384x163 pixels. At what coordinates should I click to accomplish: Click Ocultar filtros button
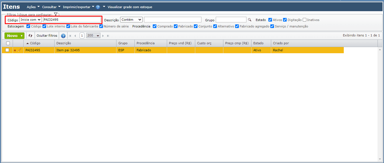tap(47, 36)
